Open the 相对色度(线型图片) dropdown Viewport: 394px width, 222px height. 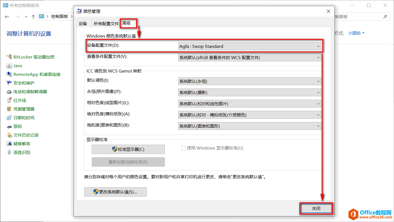pyautogui.click(x=250, y=104)
